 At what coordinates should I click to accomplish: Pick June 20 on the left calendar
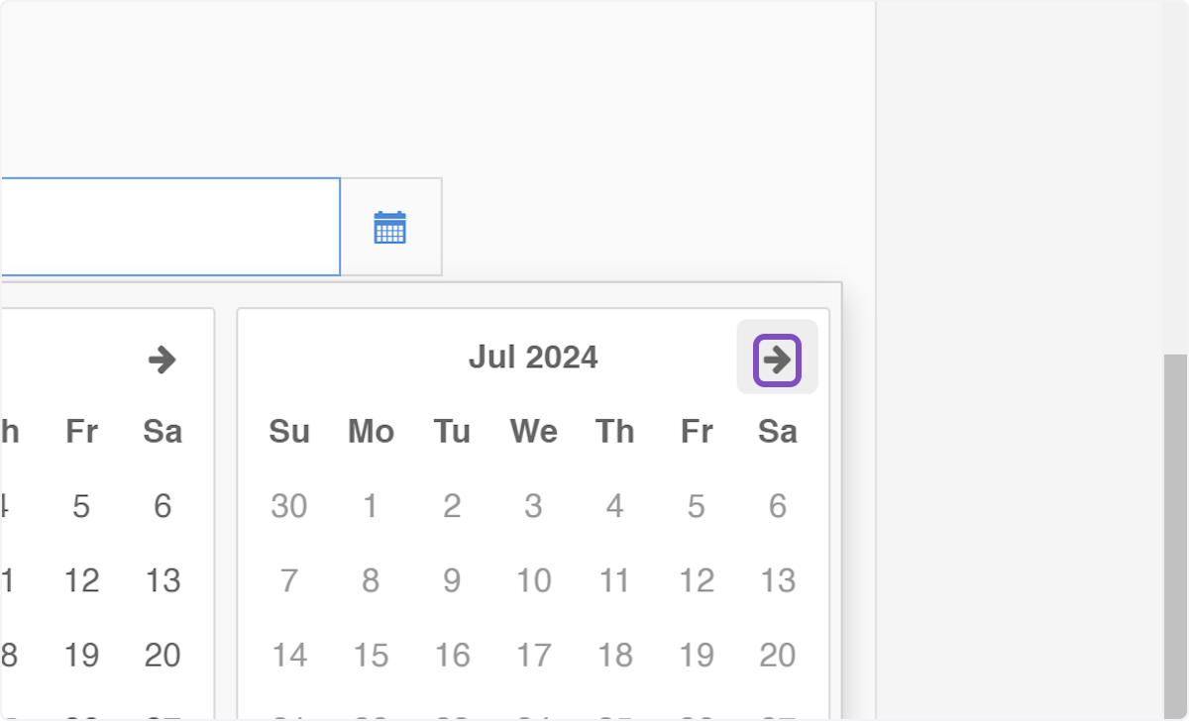tap(163, 655)
